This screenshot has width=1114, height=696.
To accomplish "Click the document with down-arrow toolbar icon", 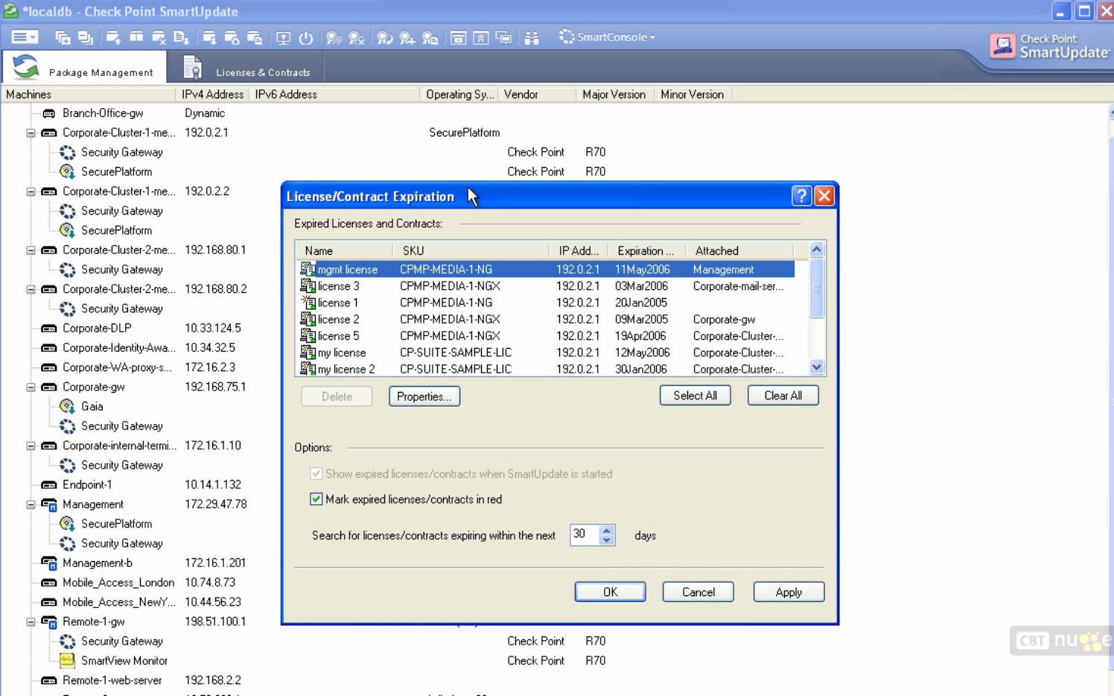I will coord(181,37).
